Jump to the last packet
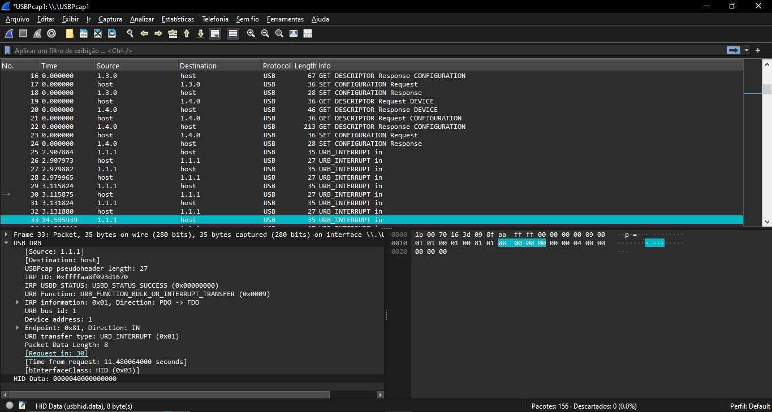This screenshot has width=772, height=412. 201,33
